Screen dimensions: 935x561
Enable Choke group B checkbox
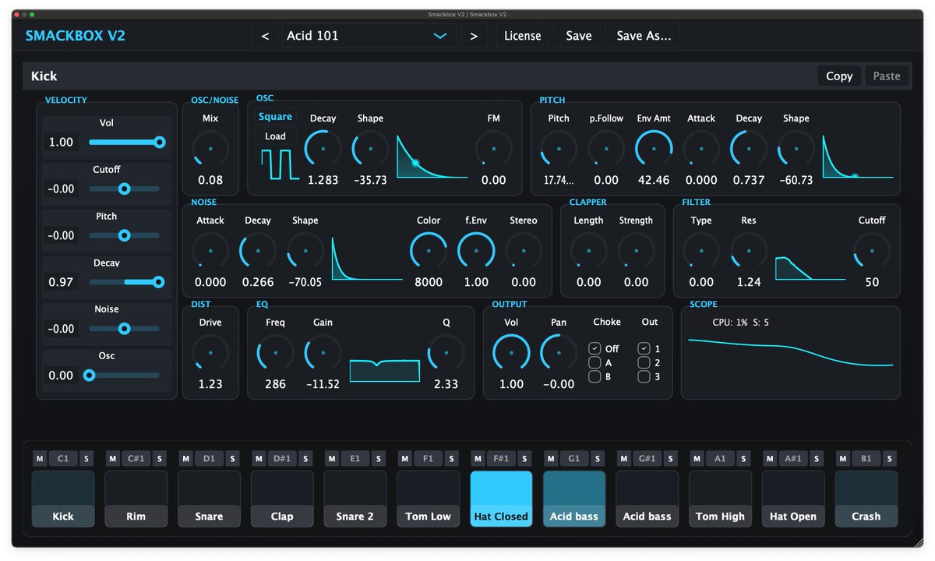[595, 376]
